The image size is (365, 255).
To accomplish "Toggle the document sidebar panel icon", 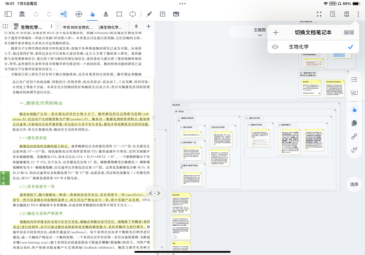I will [8, 14].
